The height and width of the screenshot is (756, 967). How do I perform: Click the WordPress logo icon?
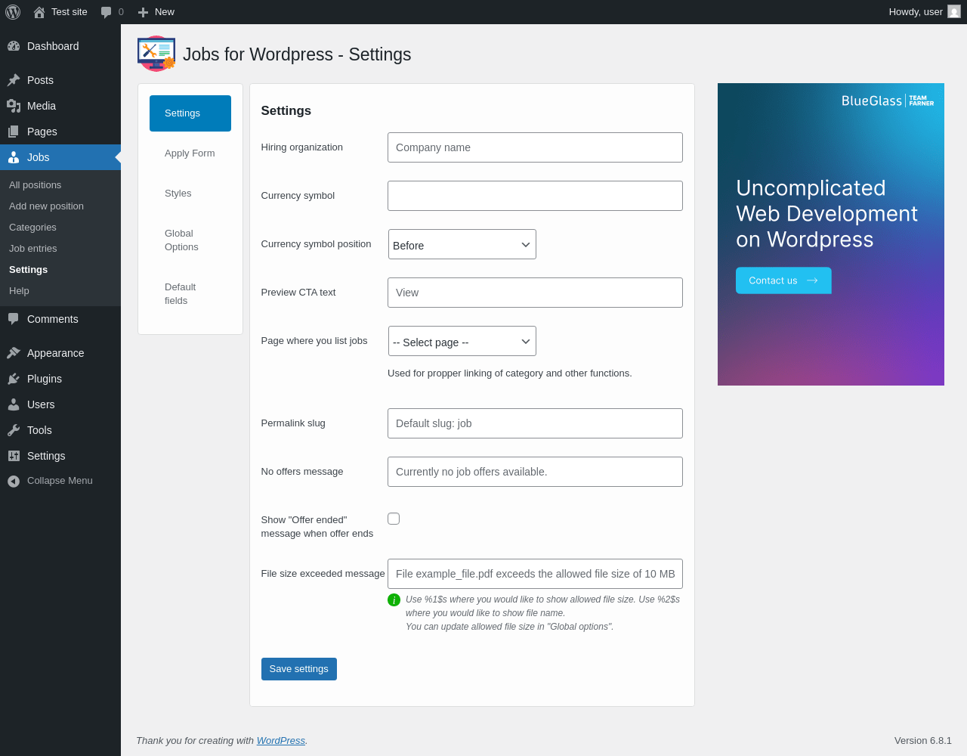click(13, 12)
